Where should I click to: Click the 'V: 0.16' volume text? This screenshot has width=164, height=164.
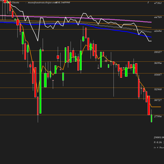coord(158,142)
